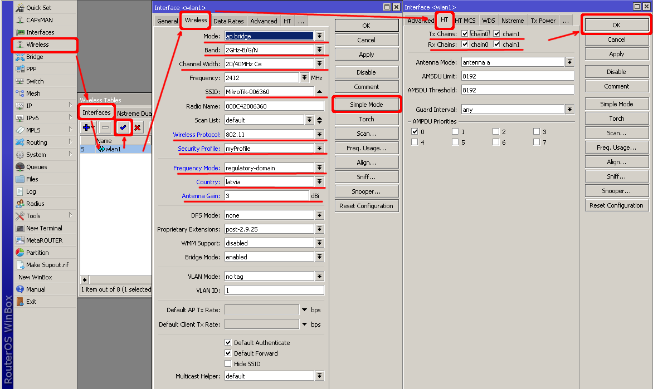Viewport: 653px width, 389px height.
Task: Click the blue plus add icon
Action: point(86,127)
